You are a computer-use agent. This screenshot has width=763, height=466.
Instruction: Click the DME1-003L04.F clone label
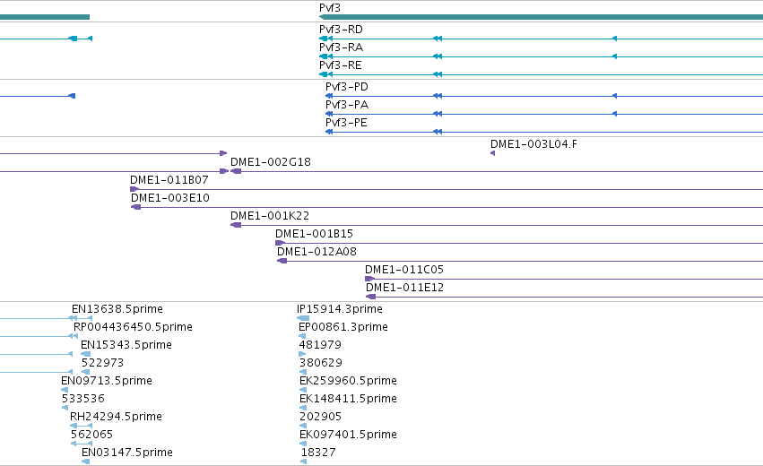[533, 144]
